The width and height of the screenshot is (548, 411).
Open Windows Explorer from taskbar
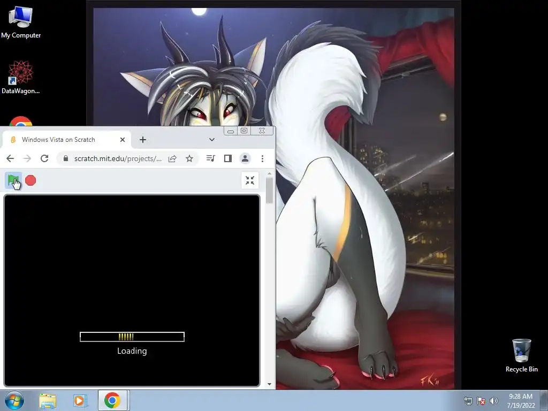click(48, 401)
